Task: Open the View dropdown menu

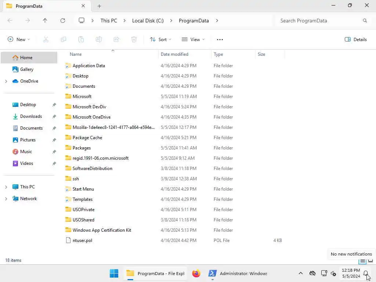Action: pos(193,40)
